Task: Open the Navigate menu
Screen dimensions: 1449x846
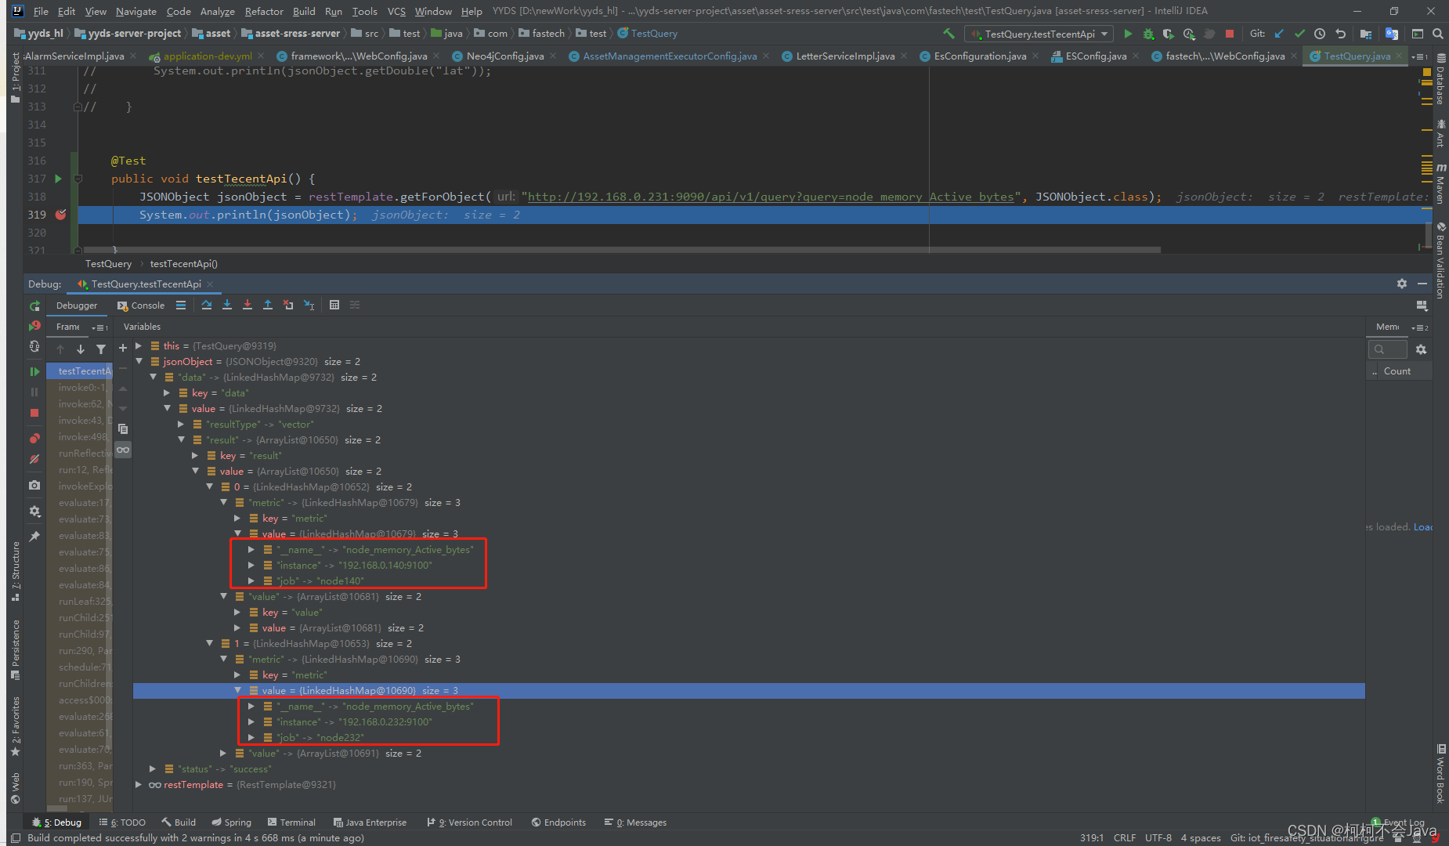Action: click(x=136, y=11)
